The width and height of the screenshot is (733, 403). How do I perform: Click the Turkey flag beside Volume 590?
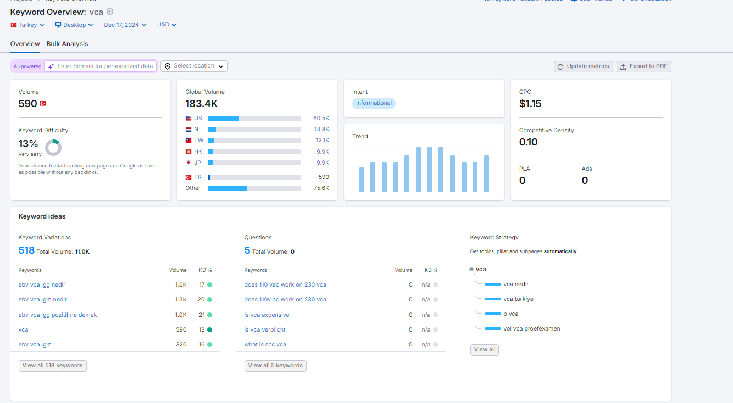[x=43, y=104]
